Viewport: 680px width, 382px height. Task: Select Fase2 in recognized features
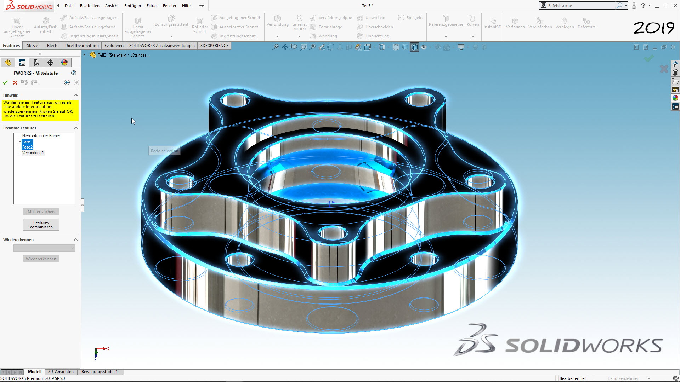[27, 147]
